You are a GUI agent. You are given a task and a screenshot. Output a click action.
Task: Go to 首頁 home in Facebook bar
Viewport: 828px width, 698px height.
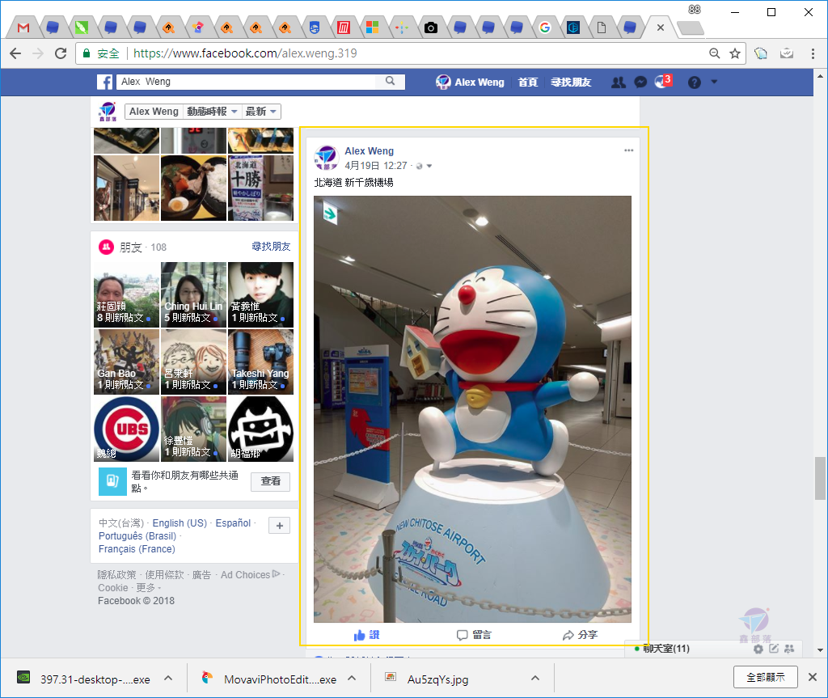pos(527,82)
